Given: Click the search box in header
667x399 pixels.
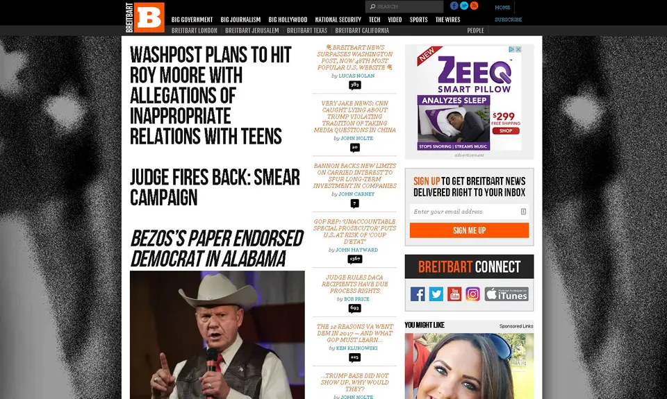Looking at the screenshot, I should [404, 6].
